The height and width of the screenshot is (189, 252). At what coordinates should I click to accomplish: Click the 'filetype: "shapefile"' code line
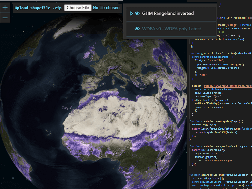(209, 60)
